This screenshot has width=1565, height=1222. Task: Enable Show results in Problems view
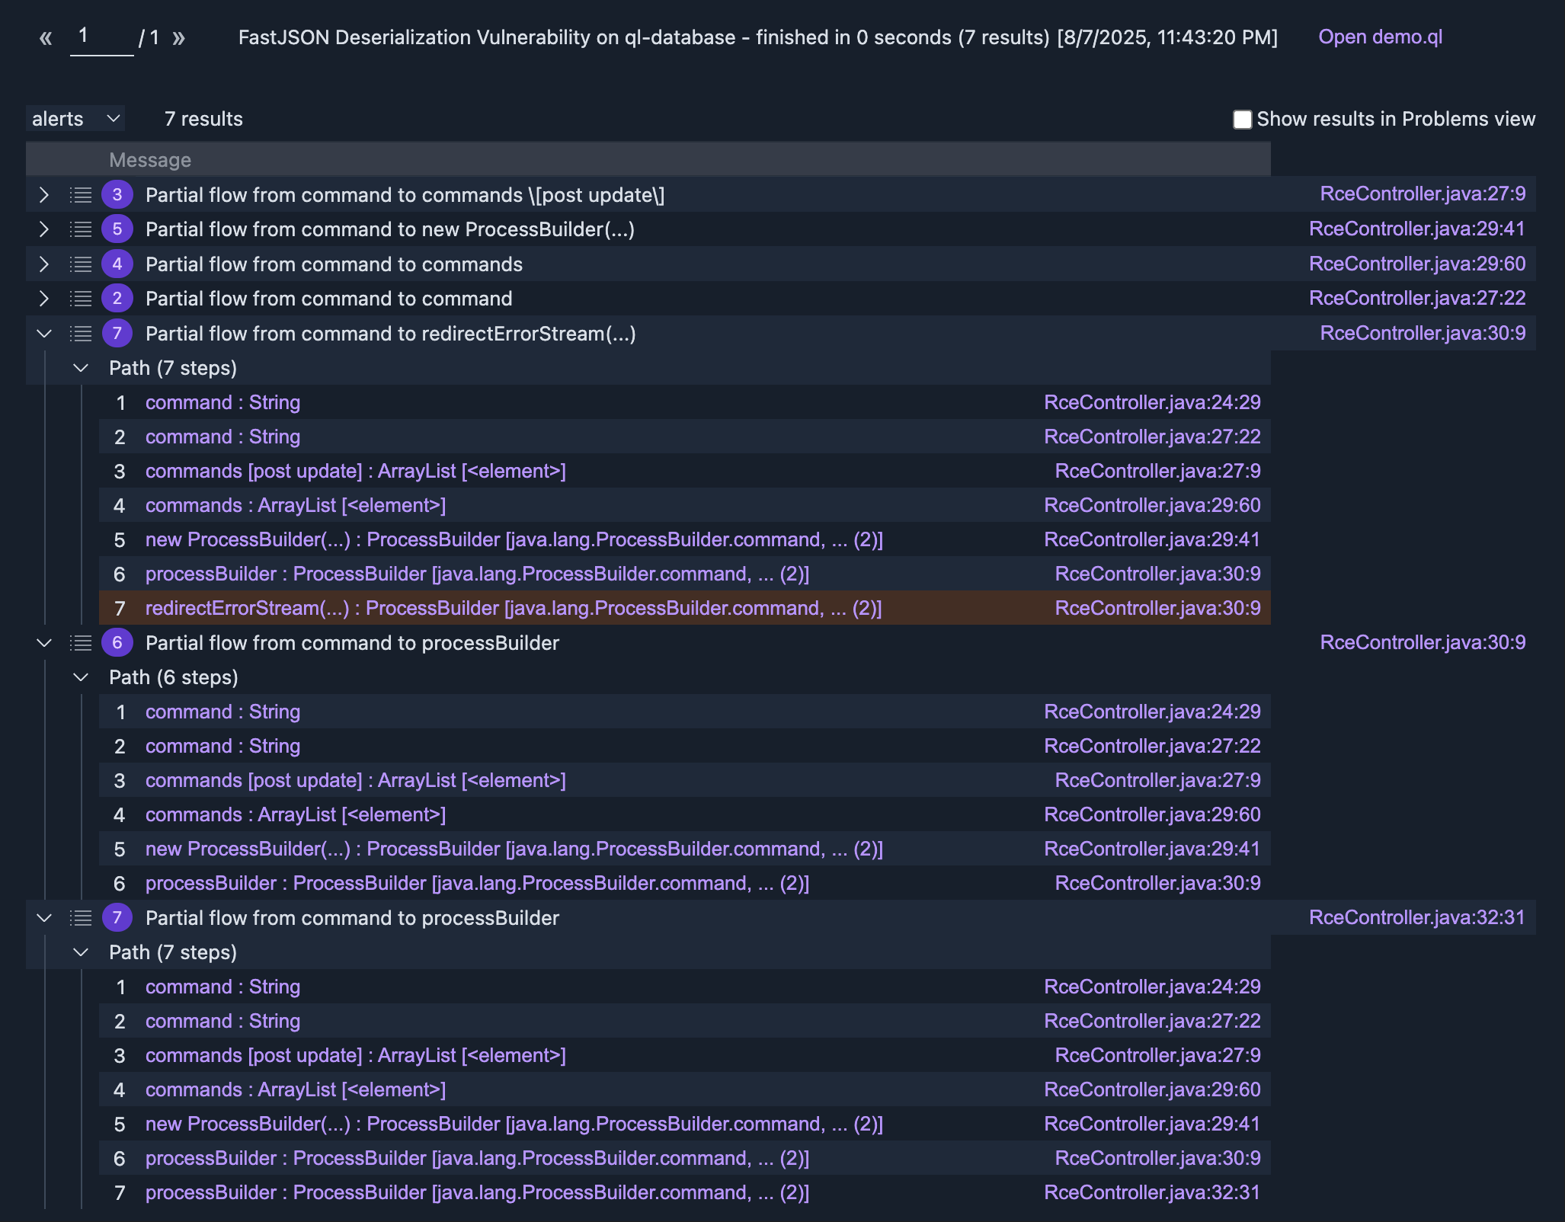click(1242, 120)
